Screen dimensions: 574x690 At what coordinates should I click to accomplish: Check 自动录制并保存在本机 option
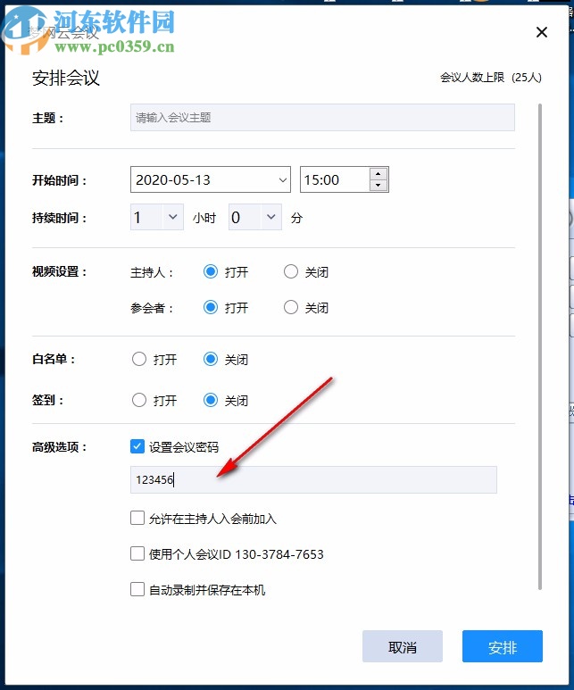click(x=137, y=589)
